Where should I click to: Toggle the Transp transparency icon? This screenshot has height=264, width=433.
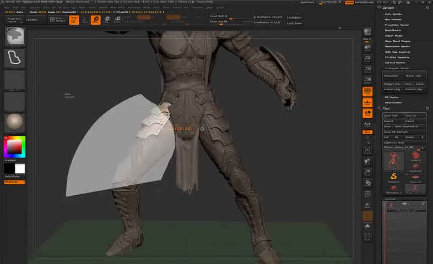point(367,205)
